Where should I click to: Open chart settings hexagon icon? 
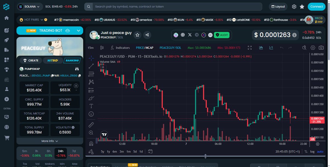(x=313, y=48)
